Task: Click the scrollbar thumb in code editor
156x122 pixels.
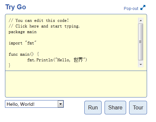Action: pyautogui.click(x=141, y=42)
